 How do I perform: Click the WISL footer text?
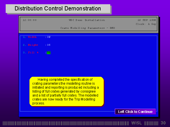[137, 123]
